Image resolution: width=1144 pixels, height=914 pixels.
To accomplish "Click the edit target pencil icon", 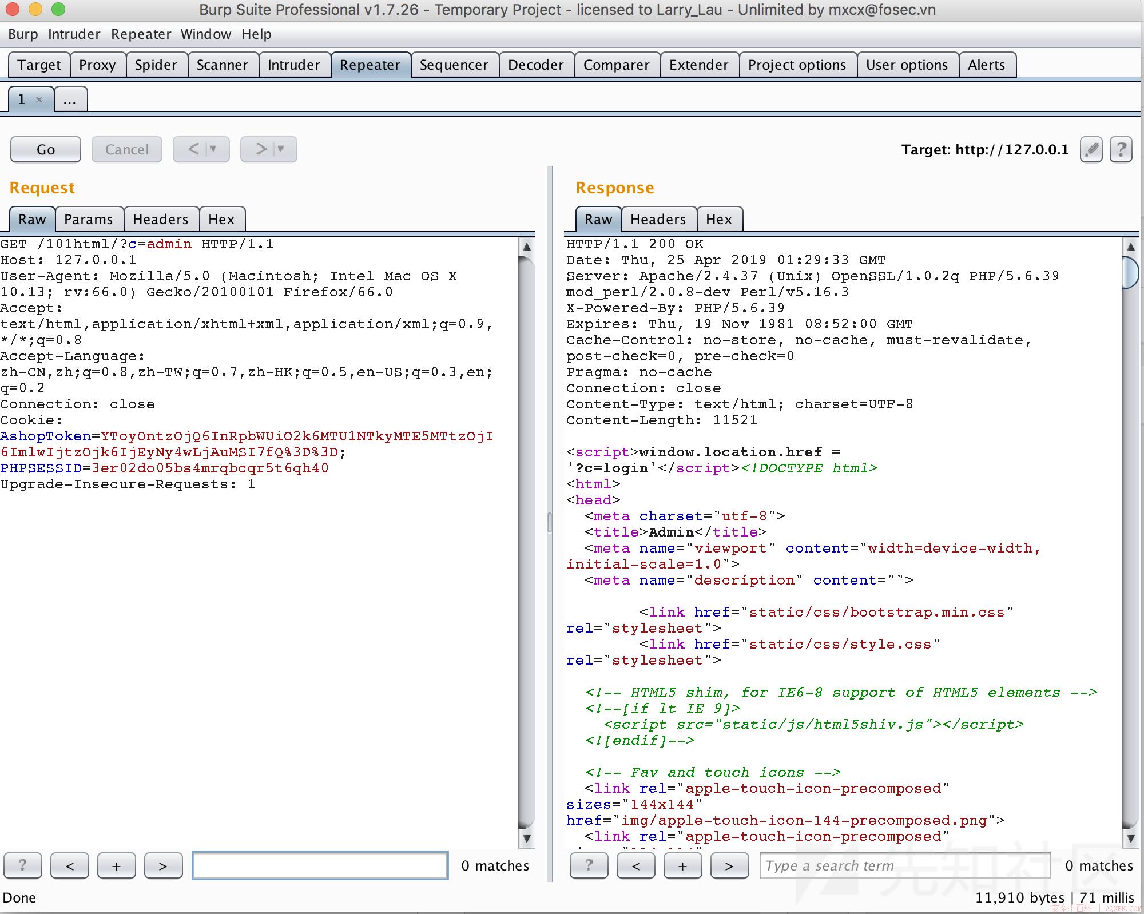I will click(1091, 150).
